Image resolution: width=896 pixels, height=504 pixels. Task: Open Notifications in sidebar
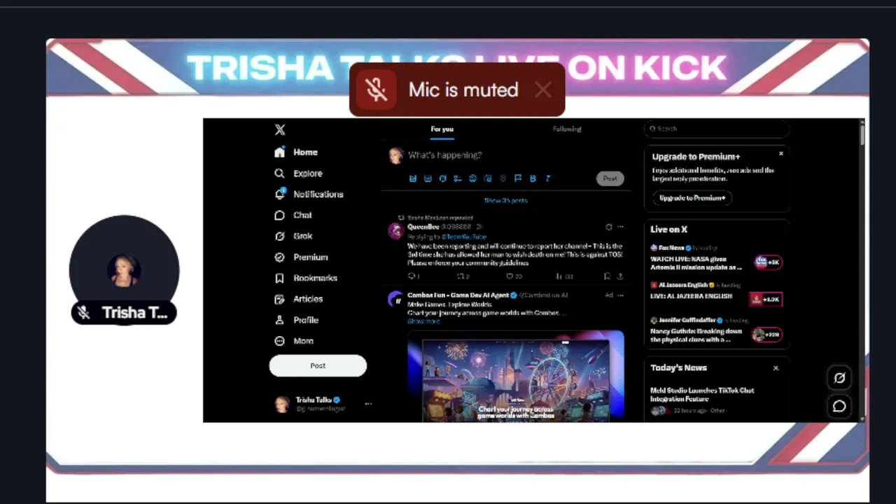pyautogui.click(x=309, y=194)
